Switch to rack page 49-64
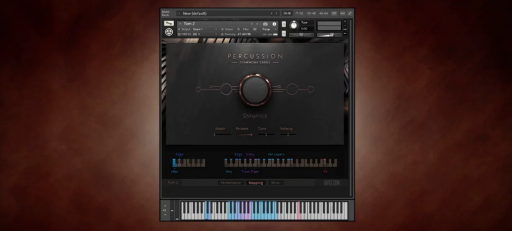The width and height of the screenshot is (512, 231). click(323, 13)
